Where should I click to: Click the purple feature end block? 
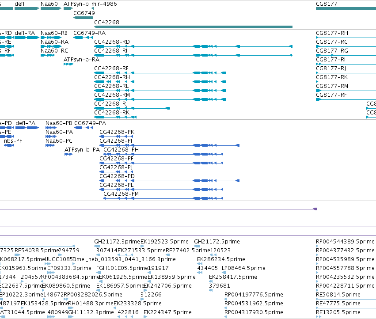point(315,209)
